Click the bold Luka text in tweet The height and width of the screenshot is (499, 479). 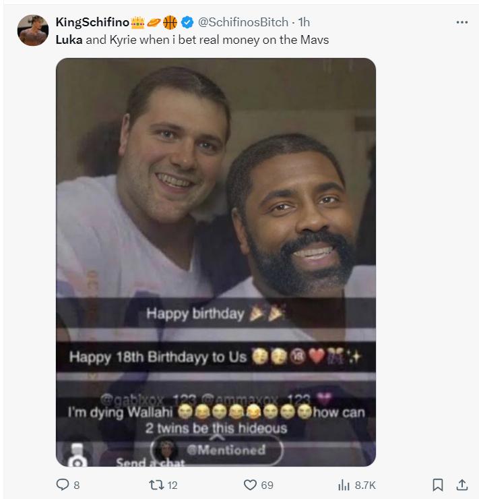tap(69, 40)
